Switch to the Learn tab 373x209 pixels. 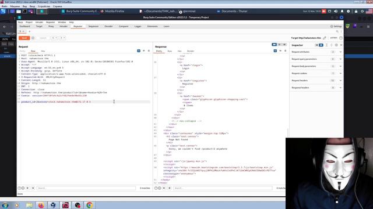[x=166, y=26]
